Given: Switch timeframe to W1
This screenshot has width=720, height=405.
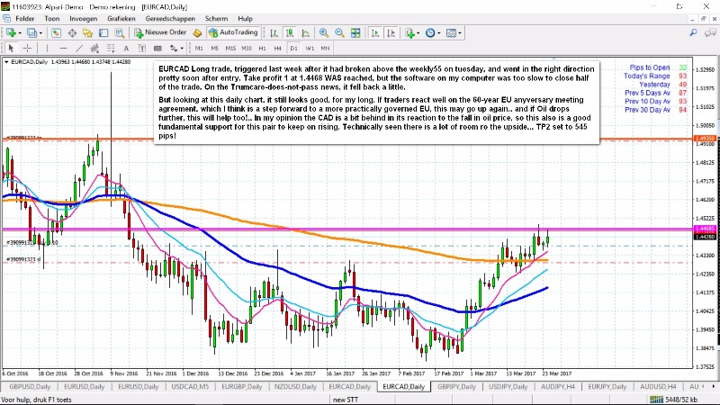Looking at the screenshot, I should (310, 48).
